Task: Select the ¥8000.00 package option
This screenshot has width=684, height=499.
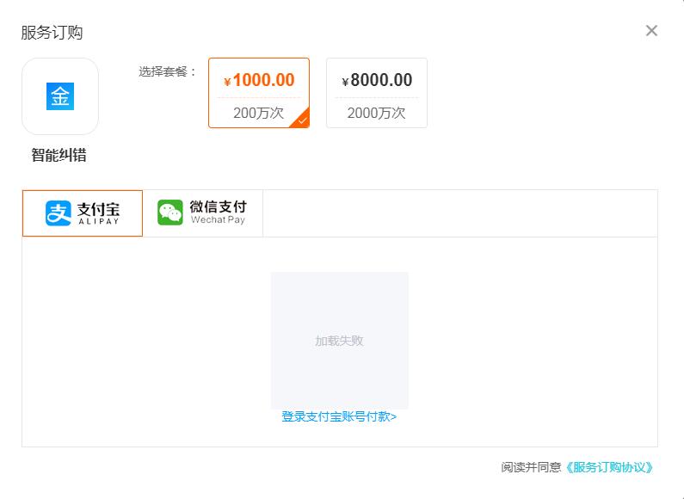Action: pyautogui.click(x=377, y=81)
